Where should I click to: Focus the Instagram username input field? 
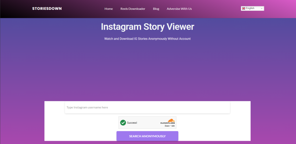(x=147, y=107)
